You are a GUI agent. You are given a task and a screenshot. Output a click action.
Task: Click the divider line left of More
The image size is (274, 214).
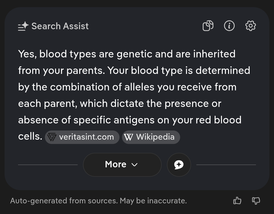point(48,165)
